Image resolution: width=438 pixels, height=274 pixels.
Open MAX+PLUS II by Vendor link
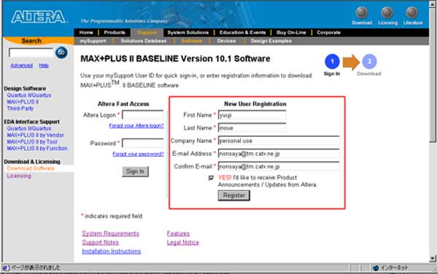click(36, 136)
